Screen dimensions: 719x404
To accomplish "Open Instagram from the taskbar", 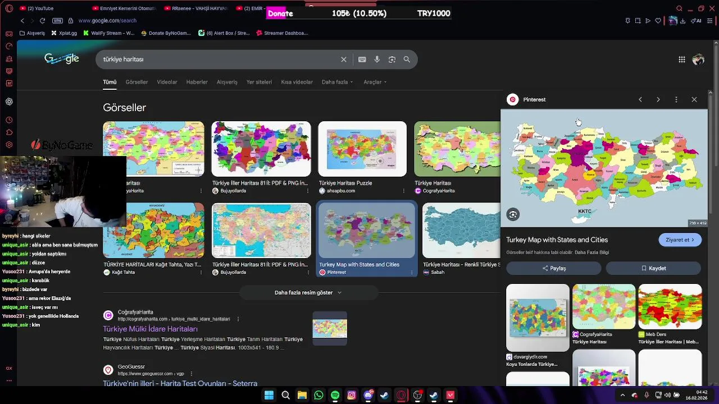I will tap(352, 395).
